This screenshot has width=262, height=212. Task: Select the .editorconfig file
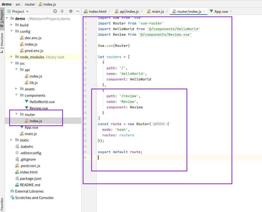[x=30, y=153]
